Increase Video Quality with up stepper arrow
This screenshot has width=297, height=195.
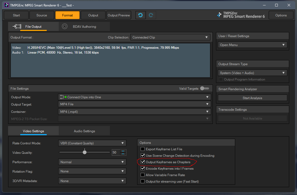pos(123,151)
